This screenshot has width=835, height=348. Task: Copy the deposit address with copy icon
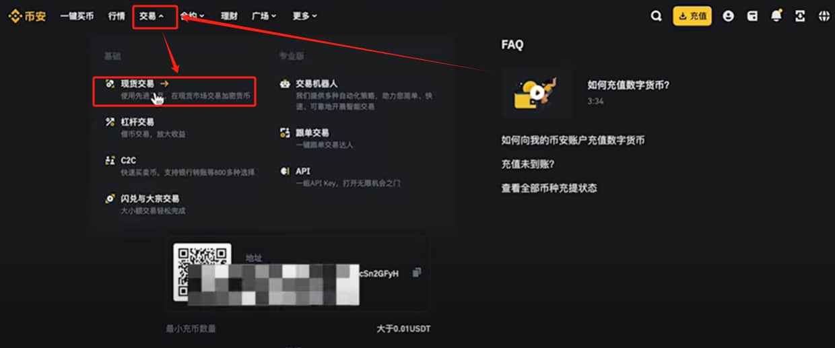click(416, 272)
